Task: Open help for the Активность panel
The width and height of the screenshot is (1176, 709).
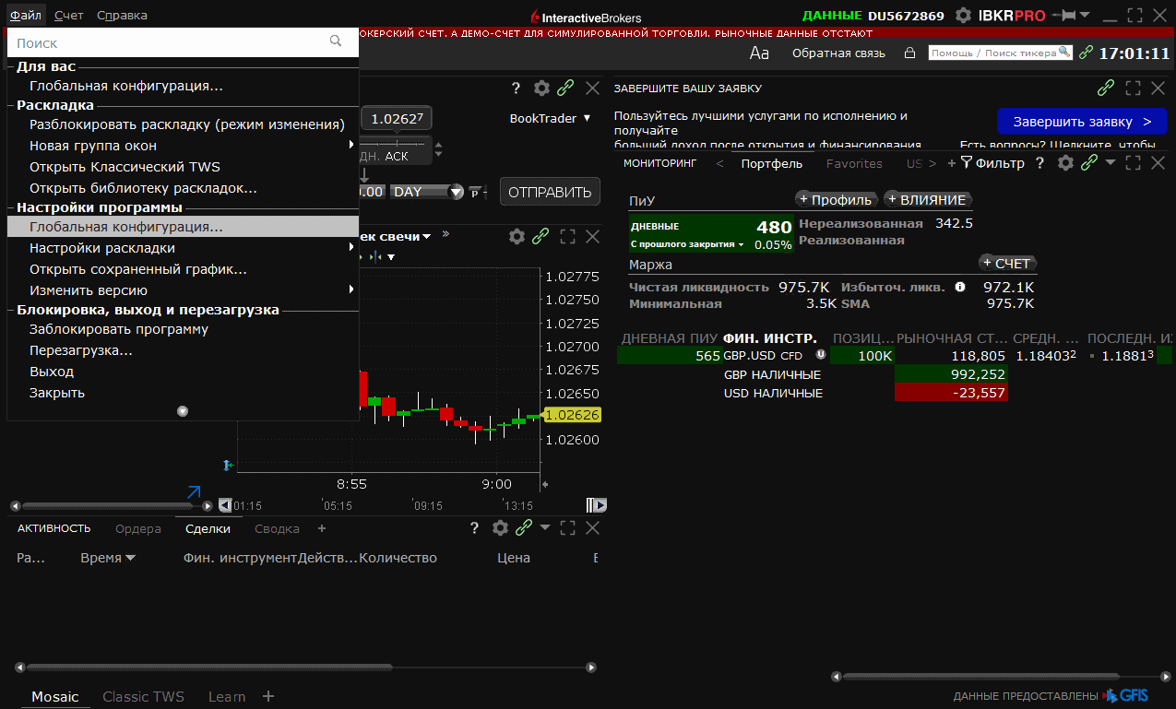Action: (x=474, y=528)
